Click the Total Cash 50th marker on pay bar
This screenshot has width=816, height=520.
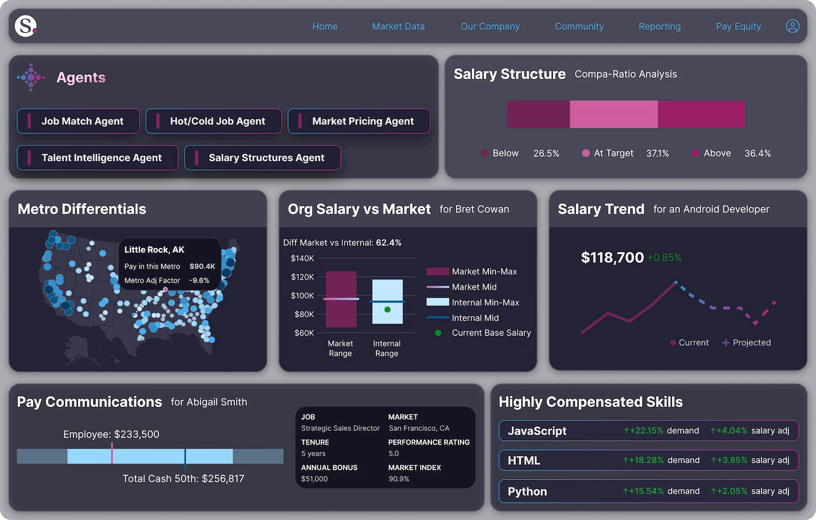185,458
